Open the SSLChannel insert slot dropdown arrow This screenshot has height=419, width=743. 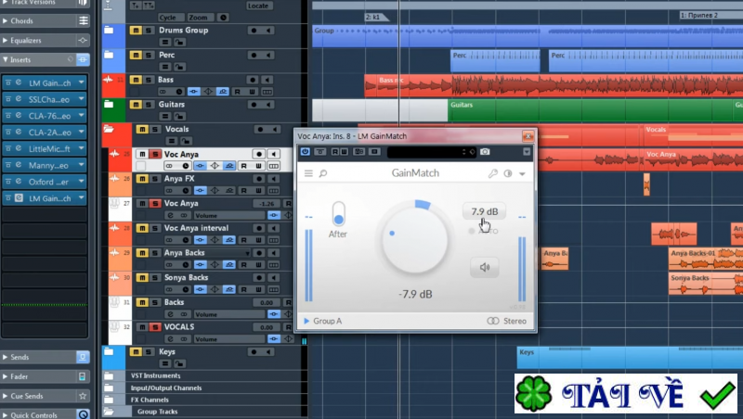(x=81, y=99)
